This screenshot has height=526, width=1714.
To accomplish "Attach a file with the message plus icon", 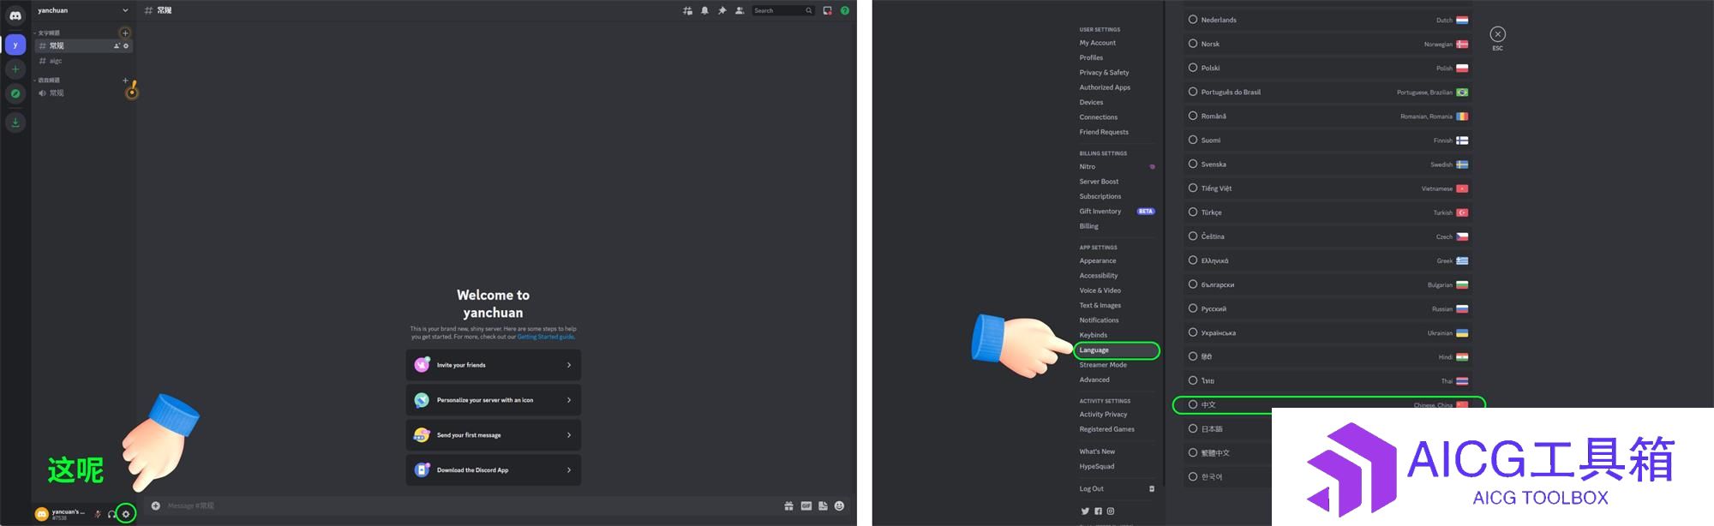I will pyautogui.click(x=156, y=505).
